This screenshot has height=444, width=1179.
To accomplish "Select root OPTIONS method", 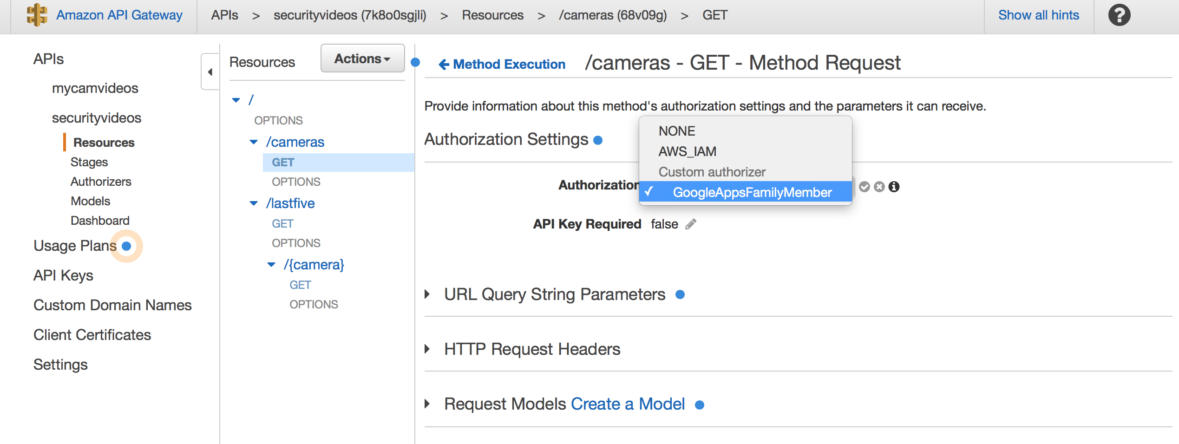I will pyautogui.click(x=278, y=120).
